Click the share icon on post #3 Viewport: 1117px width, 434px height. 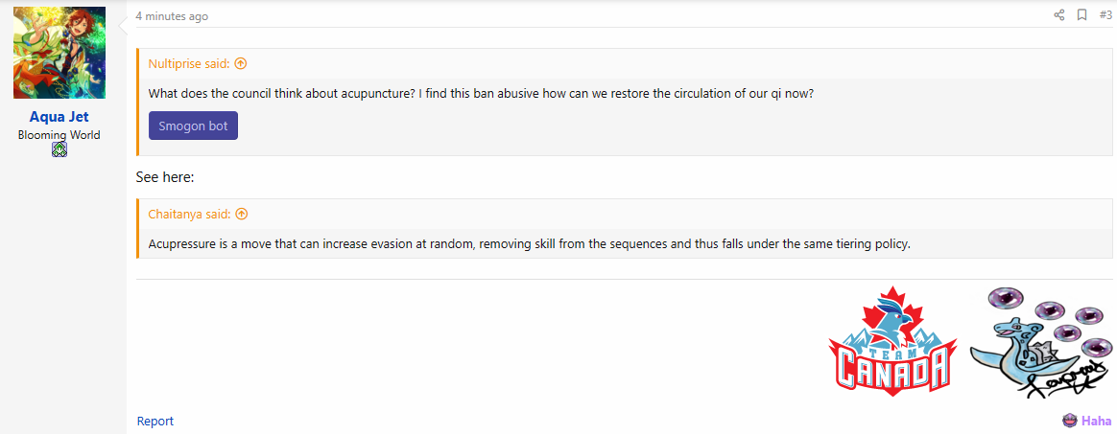tap(1059, 15)
